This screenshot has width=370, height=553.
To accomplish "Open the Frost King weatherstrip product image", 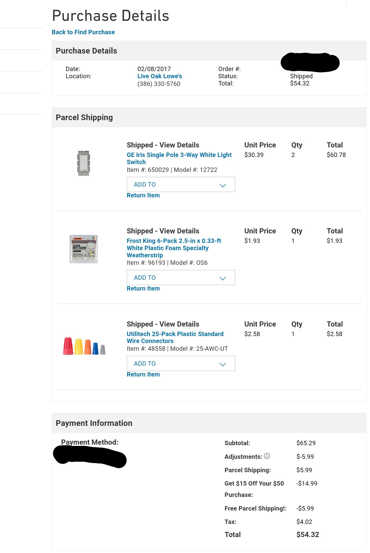I will coord(84,249).
